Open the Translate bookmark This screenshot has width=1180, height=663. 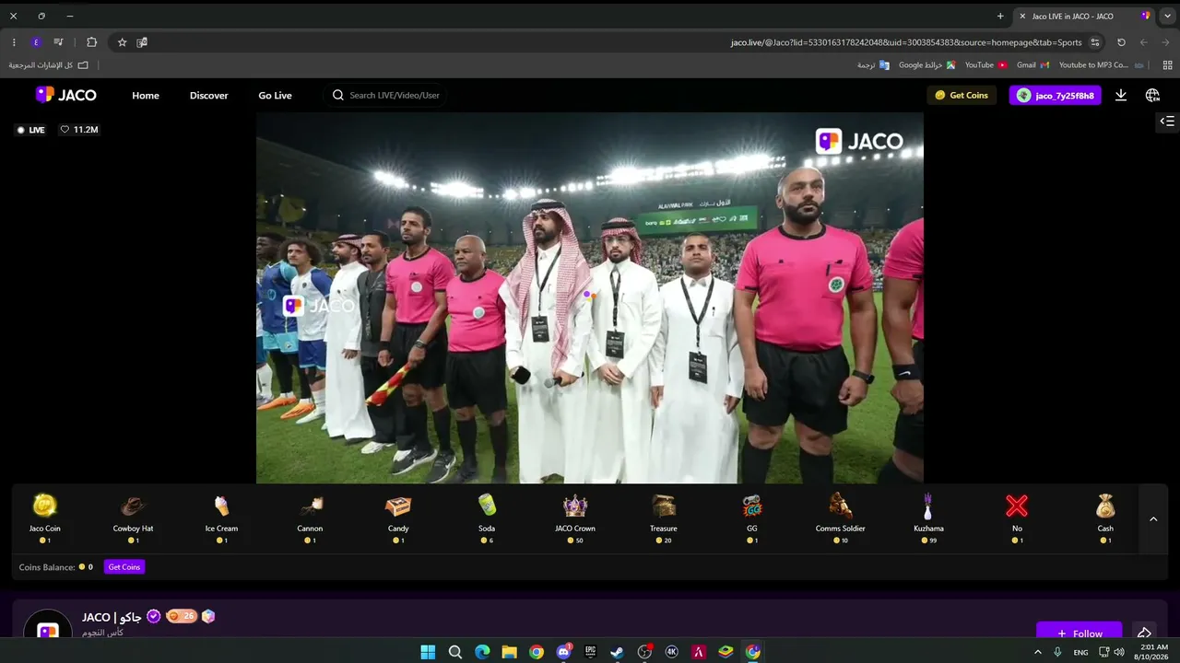click(x=873, y=65)
